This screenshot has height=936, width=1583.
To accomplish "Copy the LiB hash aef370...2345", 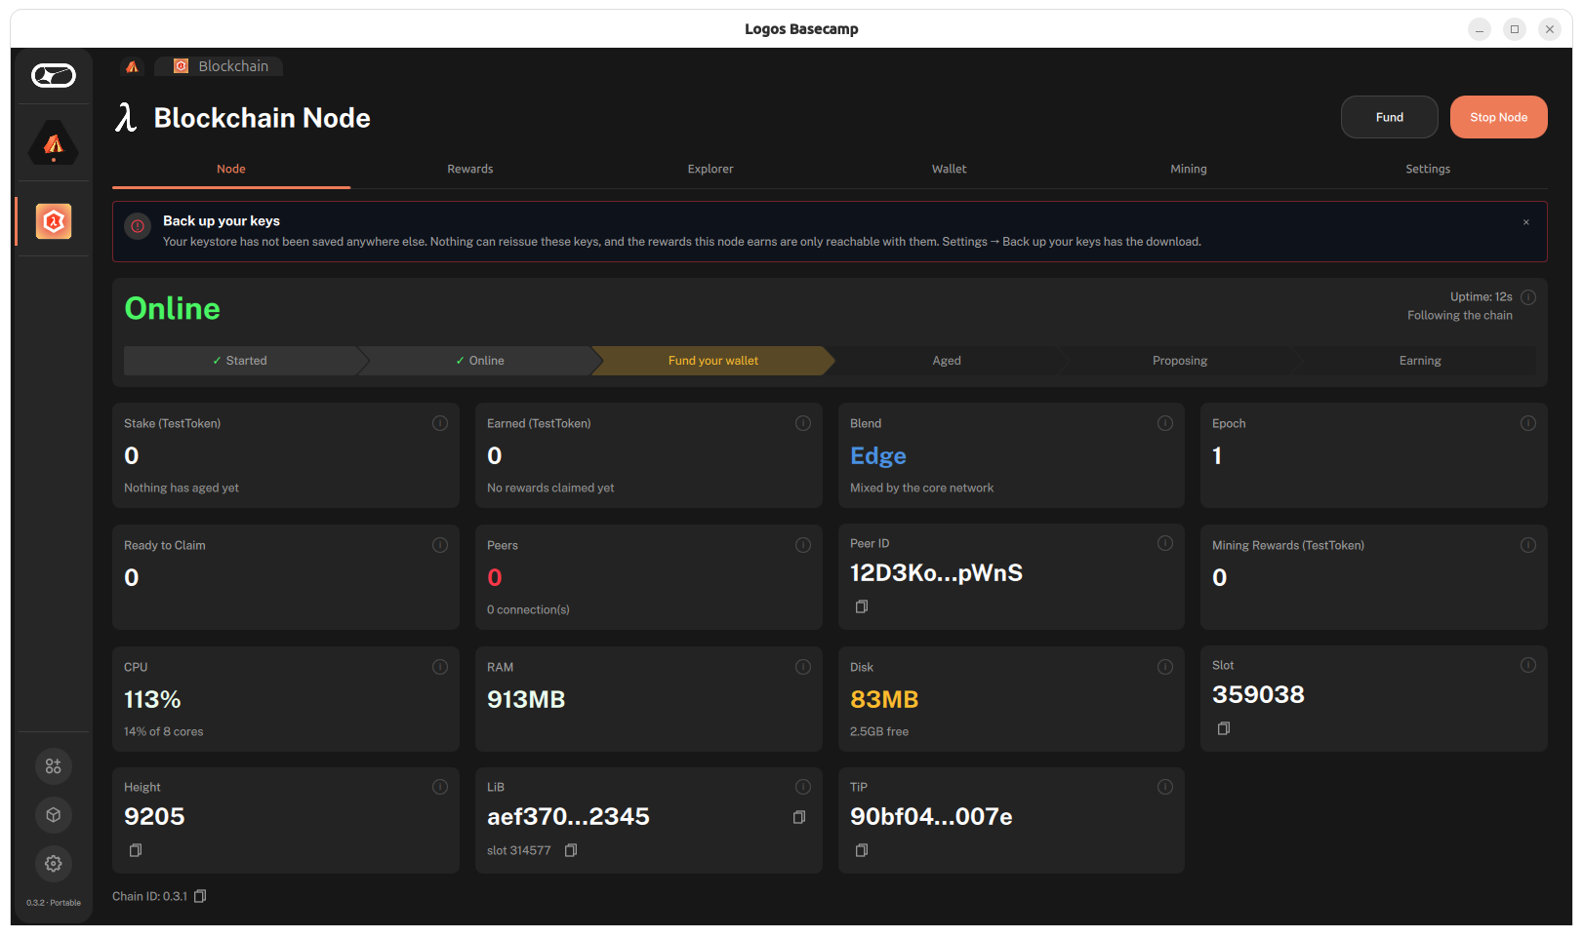I will [799, 817].
